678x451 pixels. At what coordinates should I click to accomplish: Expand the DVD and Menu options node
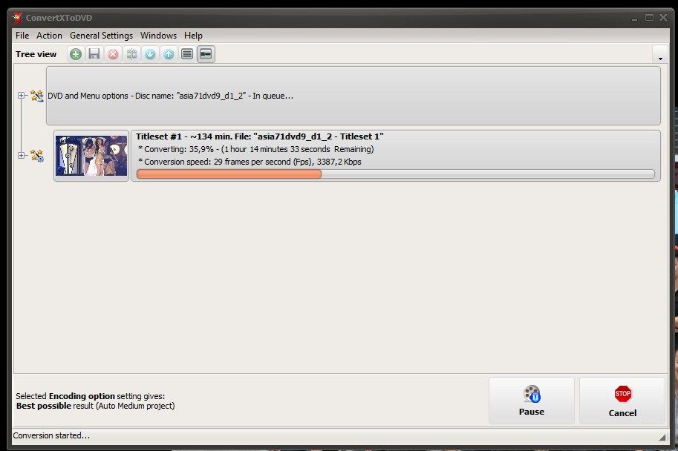pyautogui.click(x=22, y=96)
